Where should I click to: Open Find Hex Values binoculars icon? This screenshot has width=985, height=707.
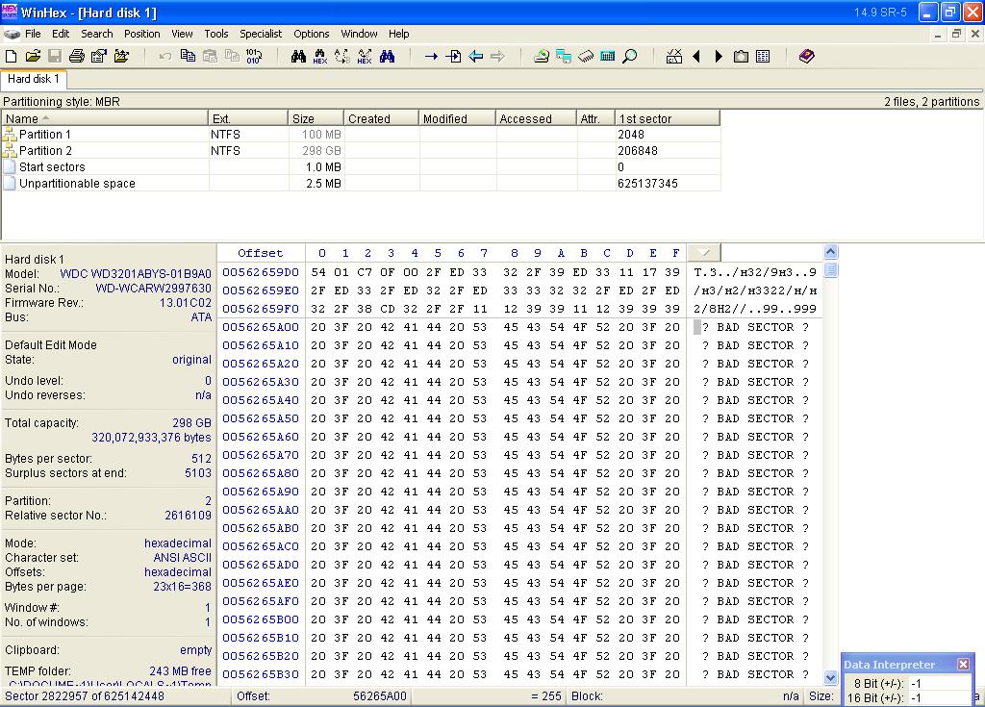coord(319,57)
